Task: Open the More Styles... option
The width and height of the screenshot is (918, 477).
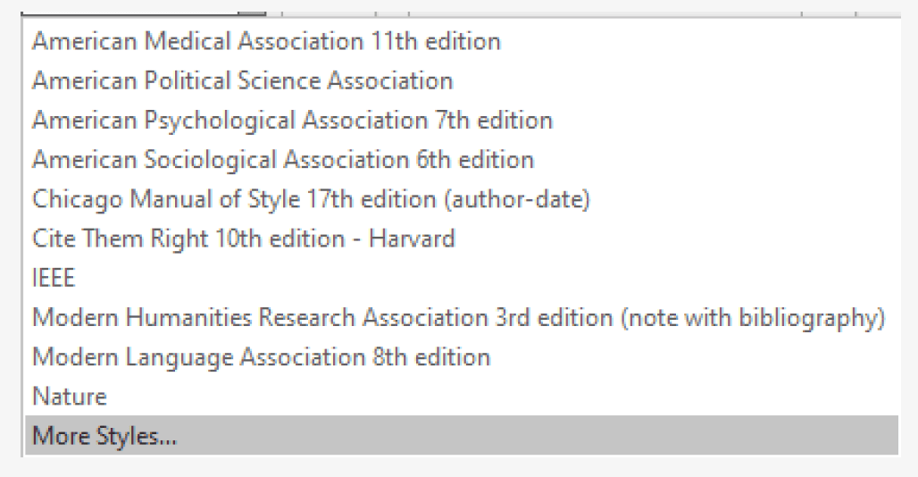Action: click(x=104, y=437)
